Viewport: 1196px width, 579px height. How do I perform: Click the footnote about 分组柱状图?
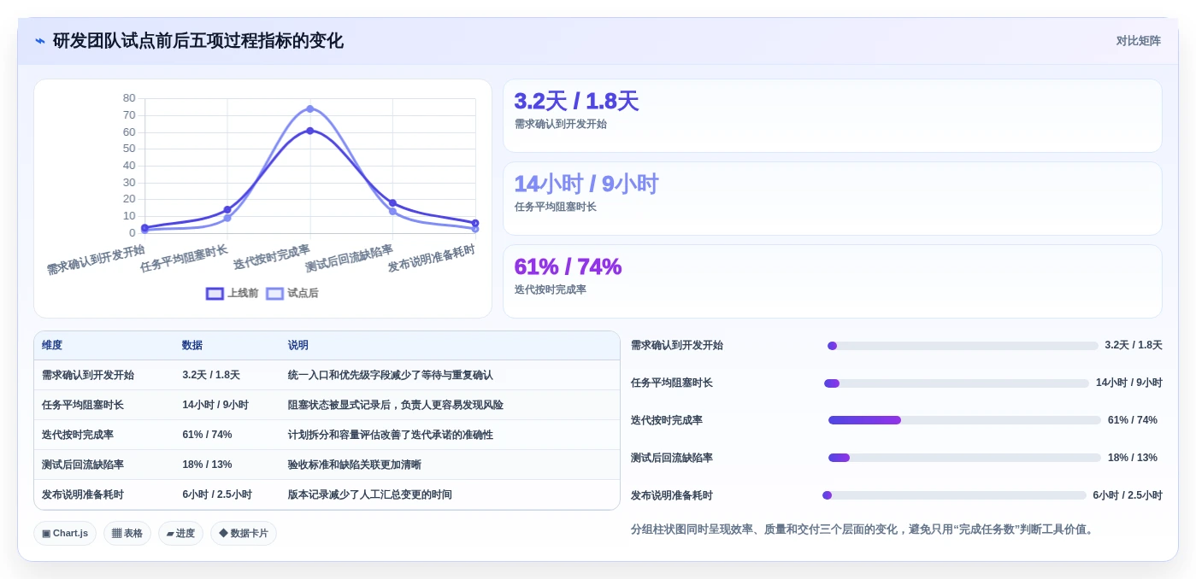coord(863,529)
